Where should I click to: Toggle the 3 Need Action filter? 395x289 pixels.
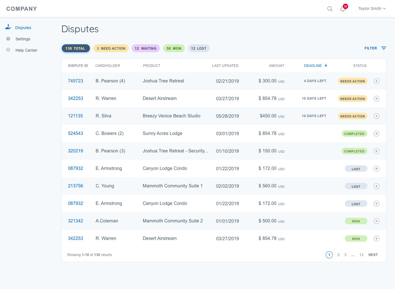[x=111, y=49]
